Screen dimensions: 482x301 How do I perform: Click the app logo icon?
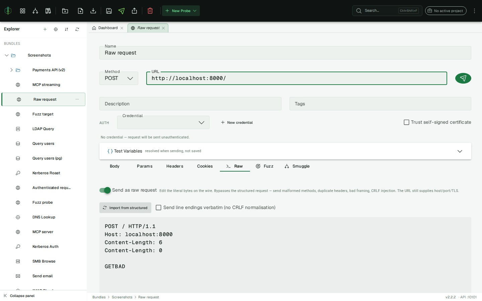(8, 11)
